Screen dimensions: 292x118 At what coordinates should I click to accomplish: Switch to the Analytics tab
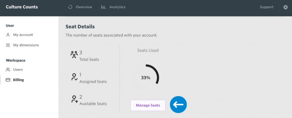tap(113, 7)
